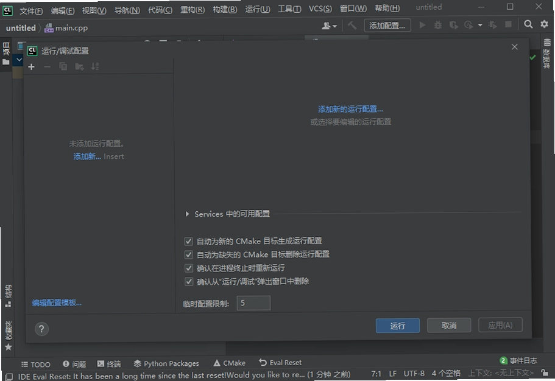The image size is (555, 381).
Task: Open the TODO tool window tab
Action: click(x=36, y=365)
